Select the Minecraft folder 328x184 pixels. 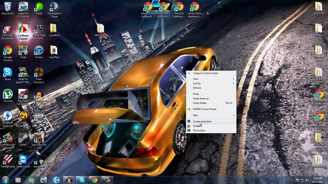pyautogui.click(x=319, y=30)
